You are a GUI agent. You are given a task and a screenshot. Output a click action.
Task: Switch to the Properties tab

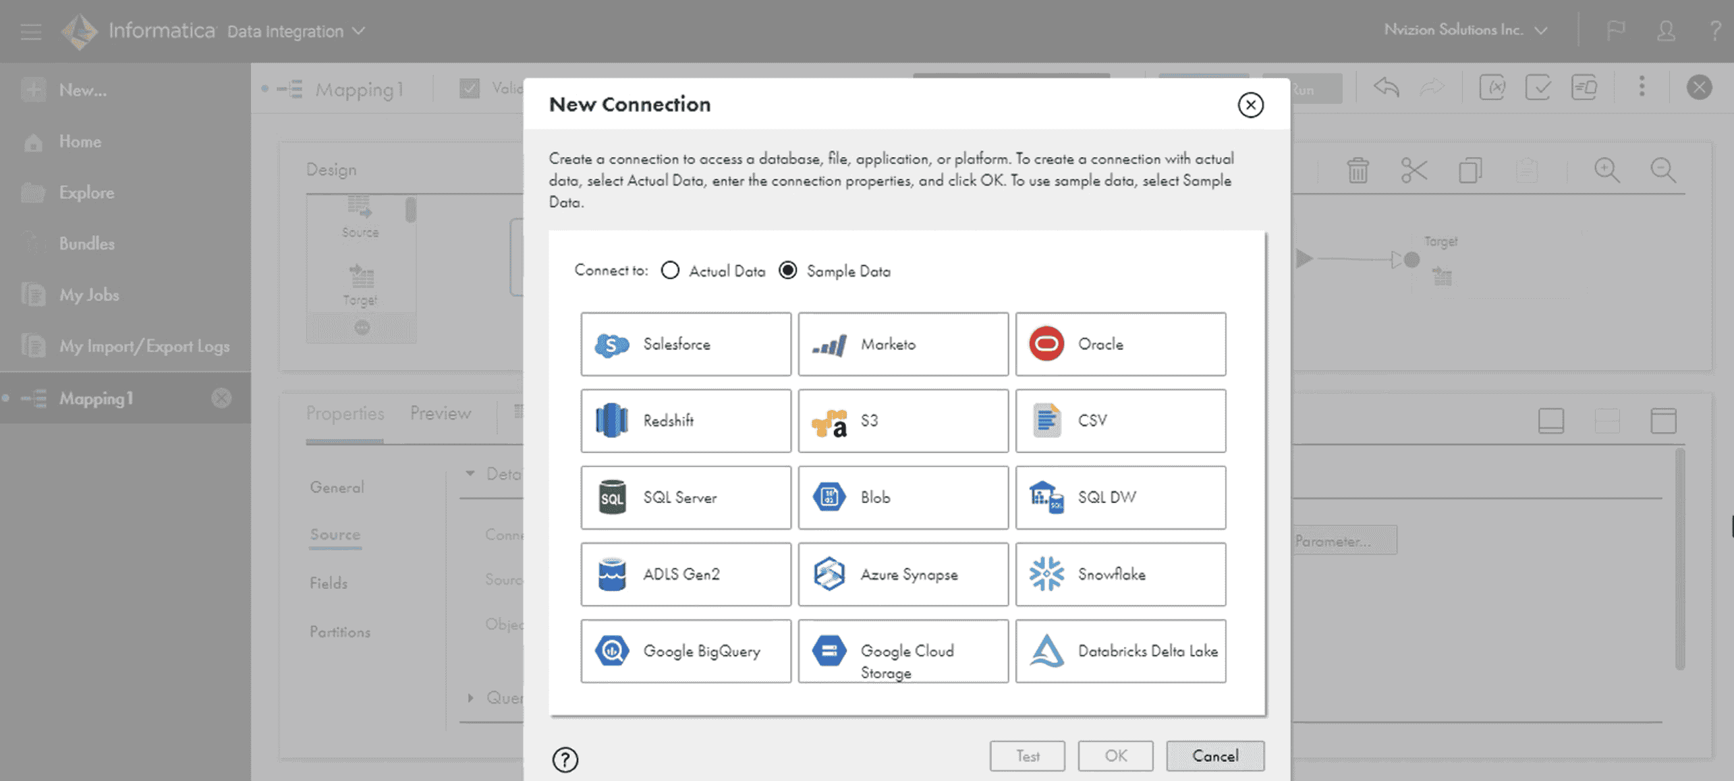345,413
